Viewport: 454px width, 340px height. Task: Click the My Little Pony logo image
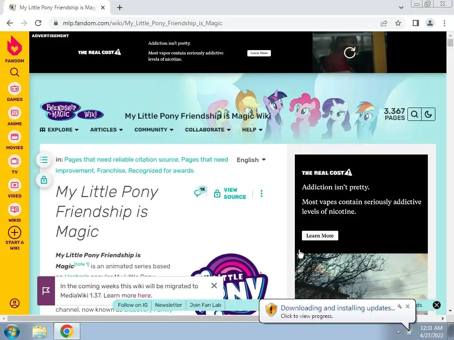pos(230,283)
